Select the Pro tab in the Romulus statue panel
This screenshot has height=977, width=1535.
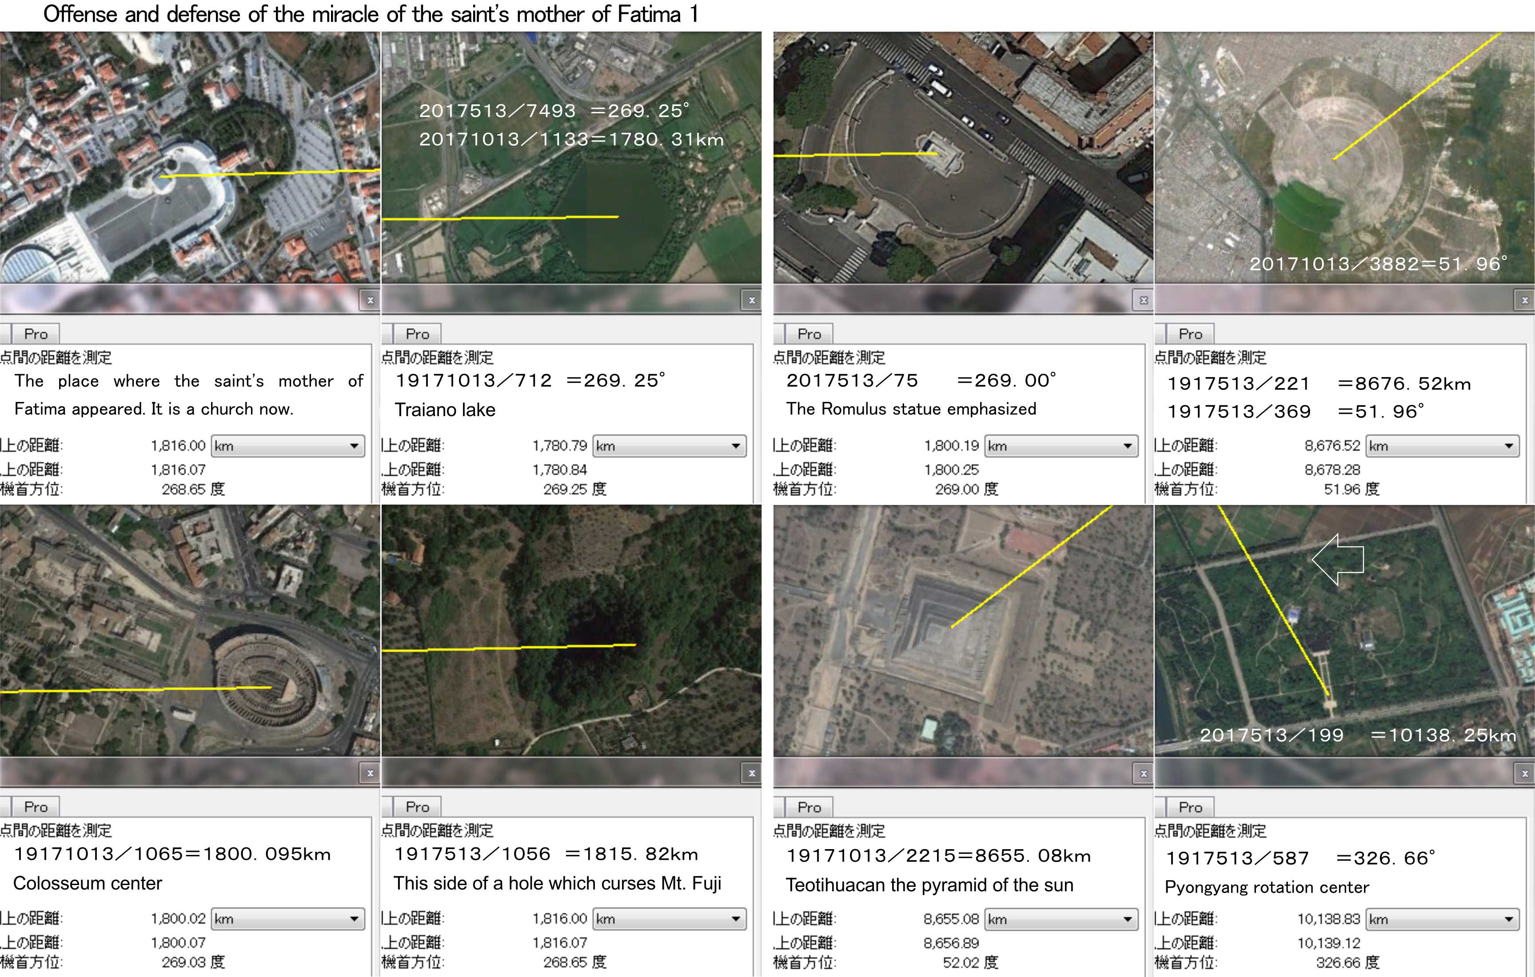(x=809, y=334)
